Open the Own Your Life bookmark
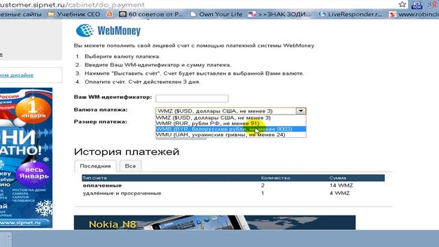The image size is (439, 247). (x=217, y=14)
